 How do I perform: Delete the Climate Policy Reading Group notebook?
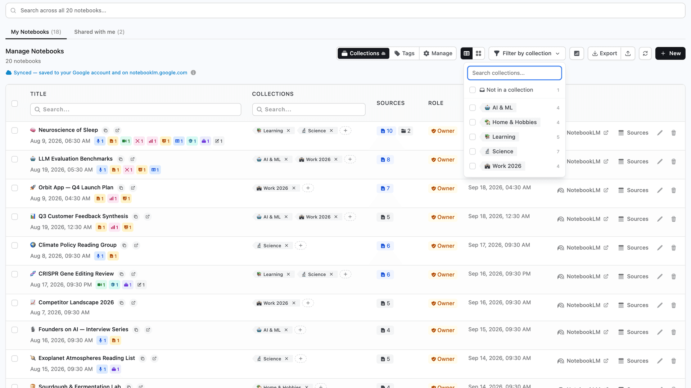(x=673, y=248)
